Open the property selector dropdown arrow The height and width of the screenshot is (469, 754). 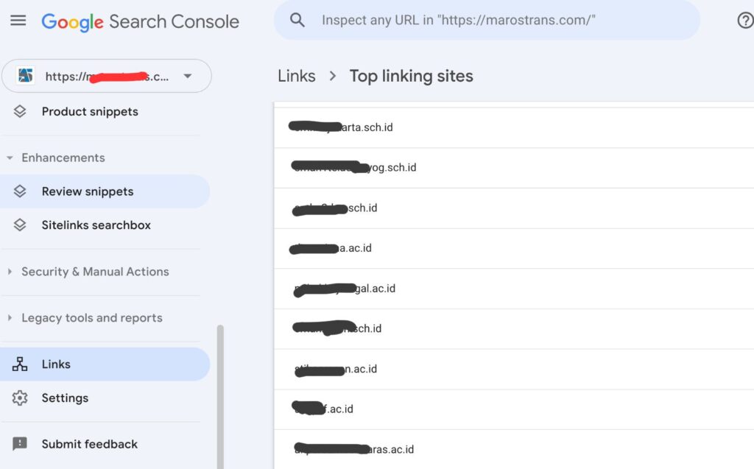point(188,76)
